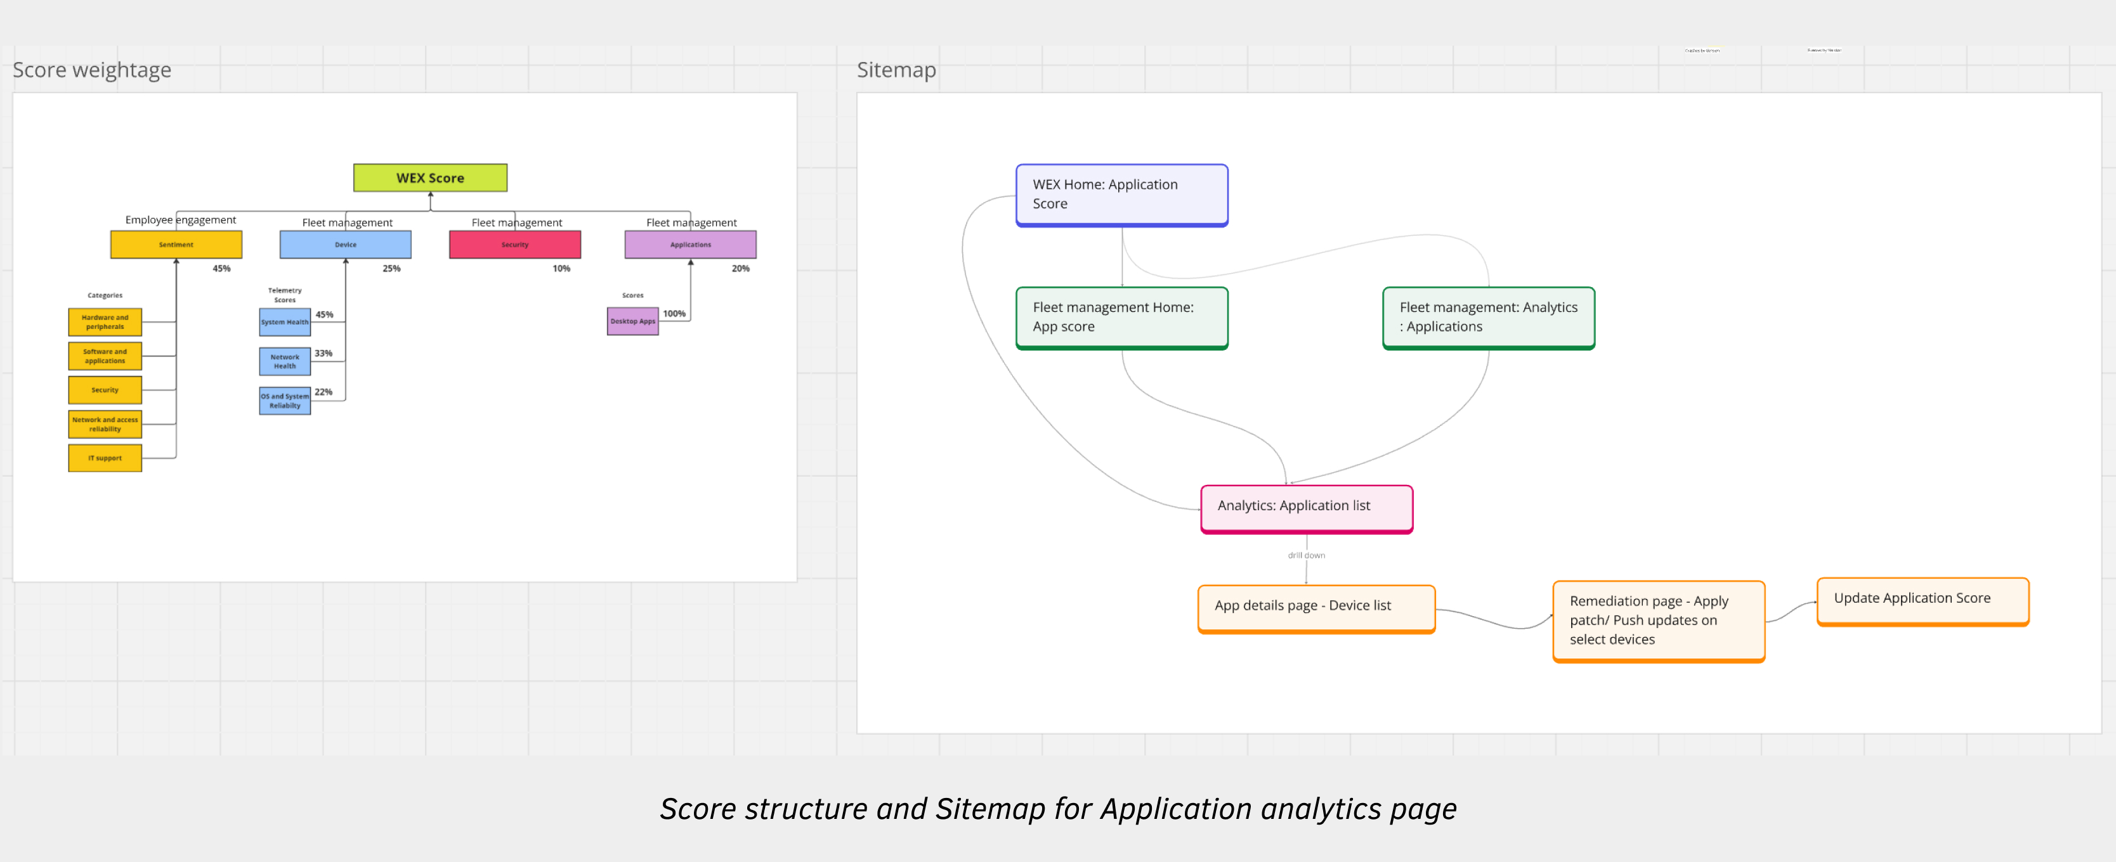
Task: Click Fleet management: Analytics Applications card
Action: [1487, 317]
